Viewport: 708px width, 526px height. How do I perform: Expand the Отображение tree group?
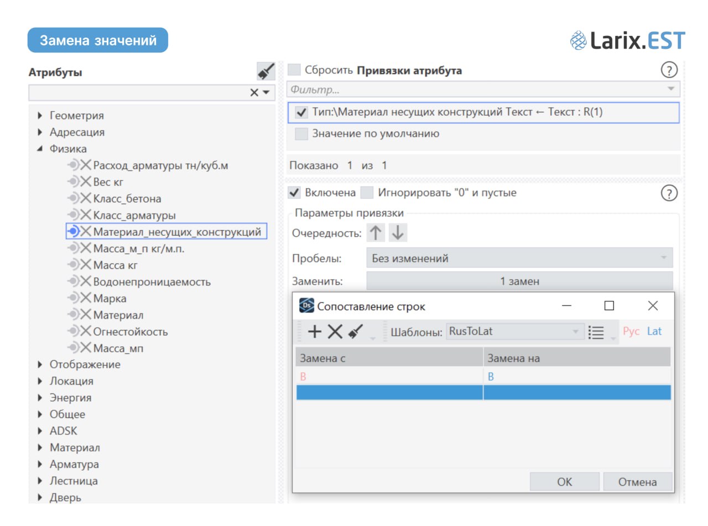40,365
